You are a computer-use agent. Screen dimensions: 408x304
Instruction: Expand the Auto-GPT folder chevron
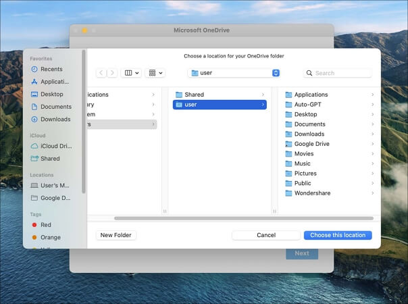coord(372,105)
